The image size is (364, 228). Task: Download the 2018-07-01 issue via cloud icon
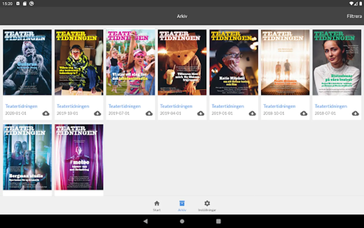[x=355, y=113]
